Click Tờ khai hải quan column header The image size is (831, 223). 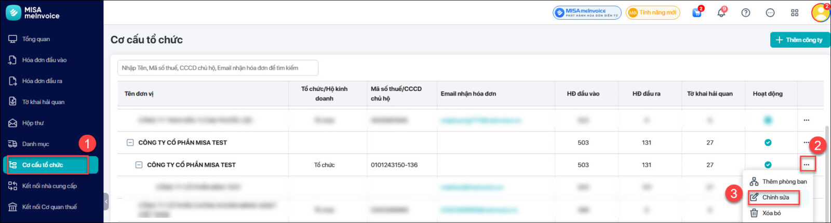[710, 94]
